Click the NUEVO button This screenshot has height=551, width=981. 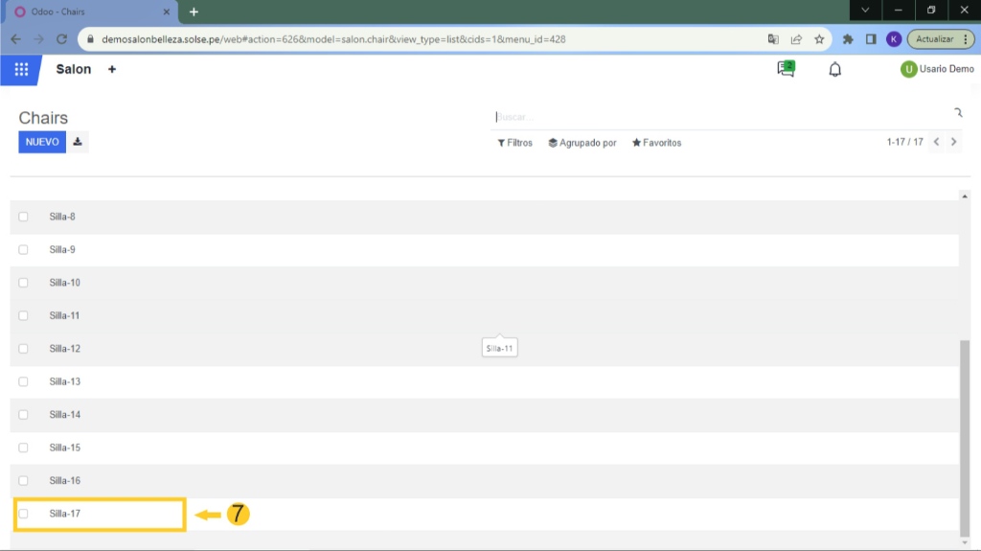[42, 142]
